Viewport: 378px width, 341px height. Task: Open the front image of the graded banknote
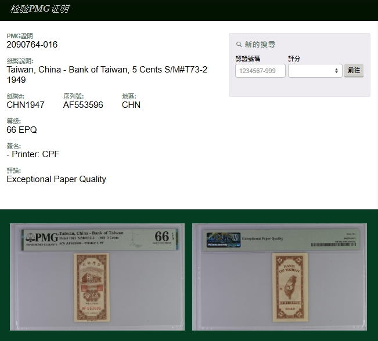pyautogui.click(x=97, y=277)
